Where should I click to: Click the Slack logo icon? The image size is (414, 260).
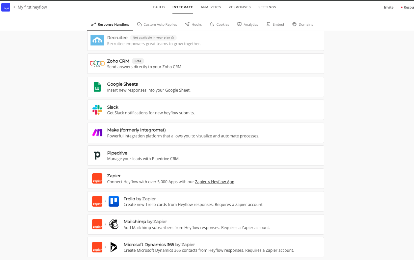pyautogui.click(x=97, y=110)
